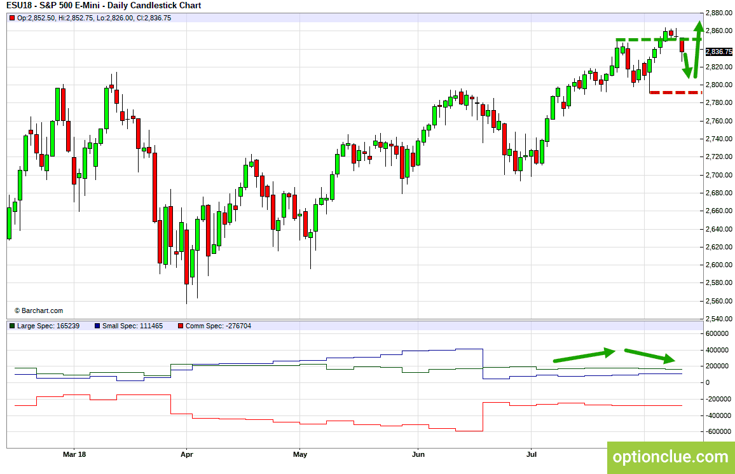Image resolution: width=735 pixels, height=474 pixels.
Task: Click the Mar 18 date label
Action: tap(74, 454)
